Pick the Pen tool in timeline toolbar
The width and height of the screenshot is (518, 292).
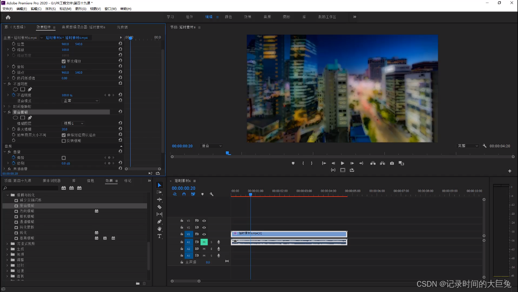pos(159,222)
